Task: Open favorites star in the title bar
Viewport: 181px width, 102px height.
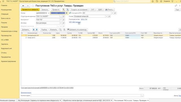Action: point(161,1)
